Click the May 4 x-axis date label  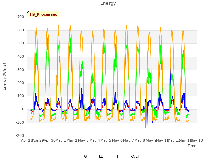point(95,140)
